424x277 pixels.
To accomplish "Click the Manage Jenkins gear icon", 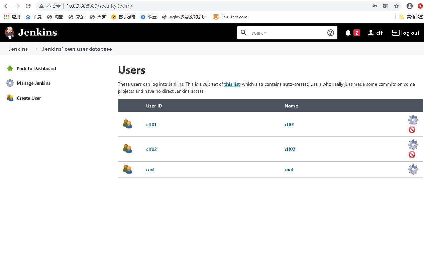I will pos(10,83).
